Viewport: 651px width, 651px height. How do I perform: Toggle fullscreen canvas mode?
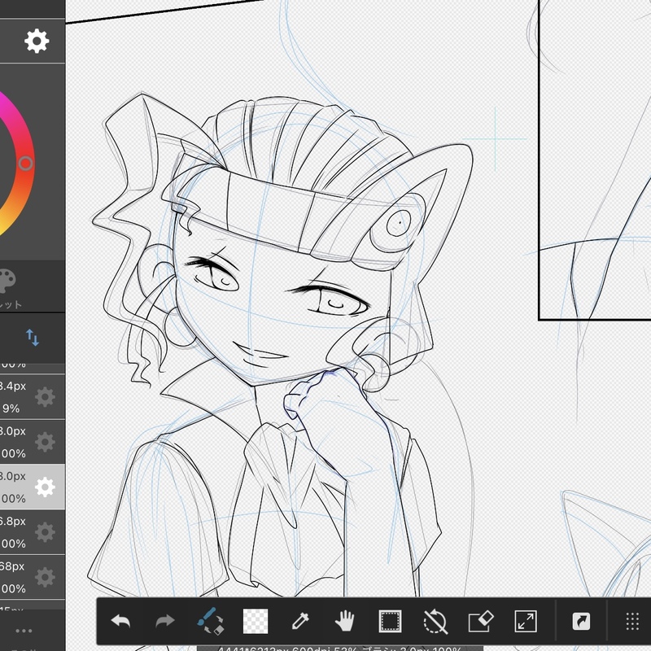pos(526,621)
